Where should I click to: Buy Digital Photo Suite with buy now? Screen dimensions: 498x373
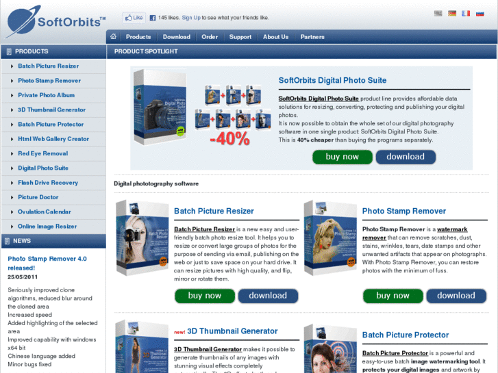click(x=343, y=157)
